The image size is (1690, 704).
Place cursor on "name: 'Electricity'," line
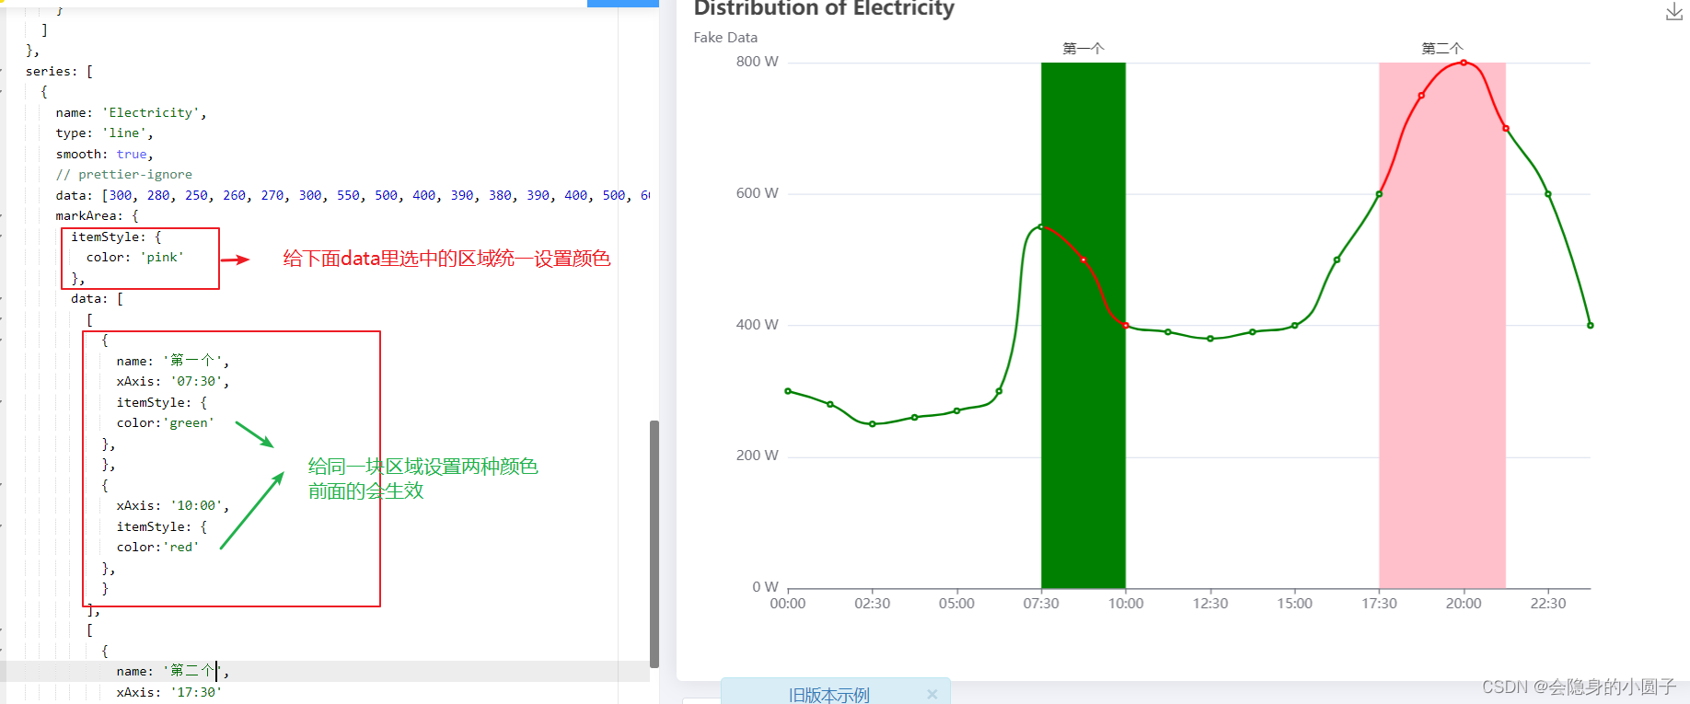[131, 112]
